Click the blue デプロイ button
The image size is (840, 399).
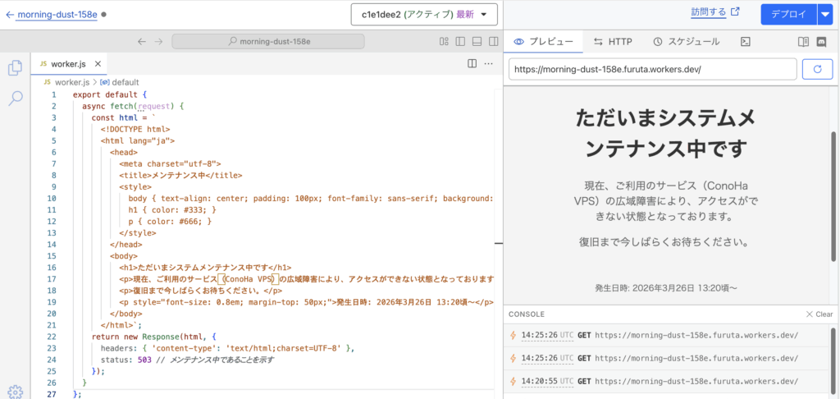click(x=788, y=14)
